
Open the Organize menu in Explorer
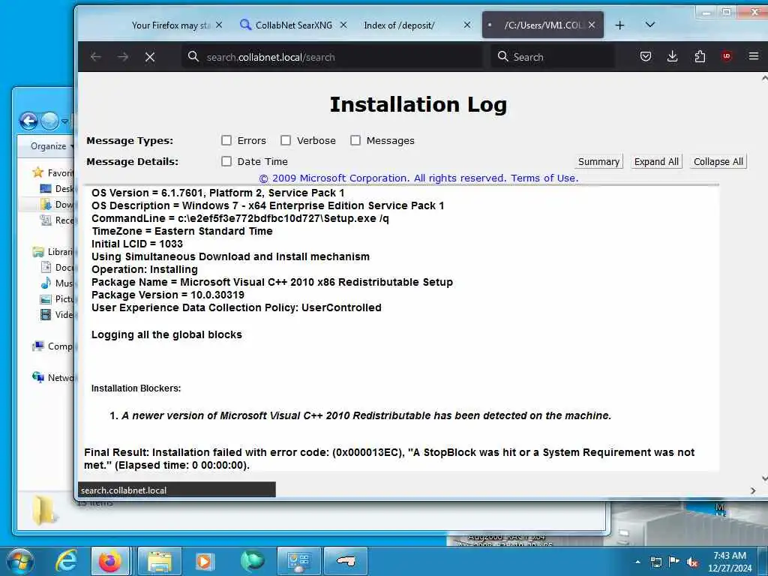(52, 146)
